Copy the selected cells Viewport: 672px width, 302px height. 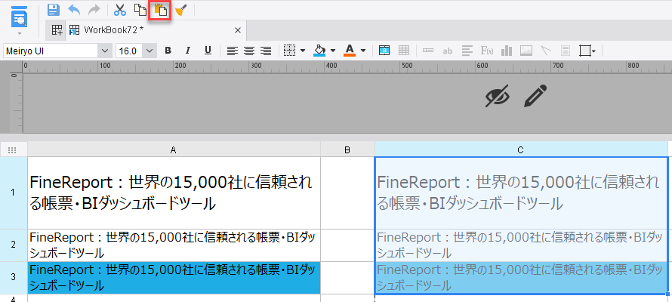pos(140,10)
